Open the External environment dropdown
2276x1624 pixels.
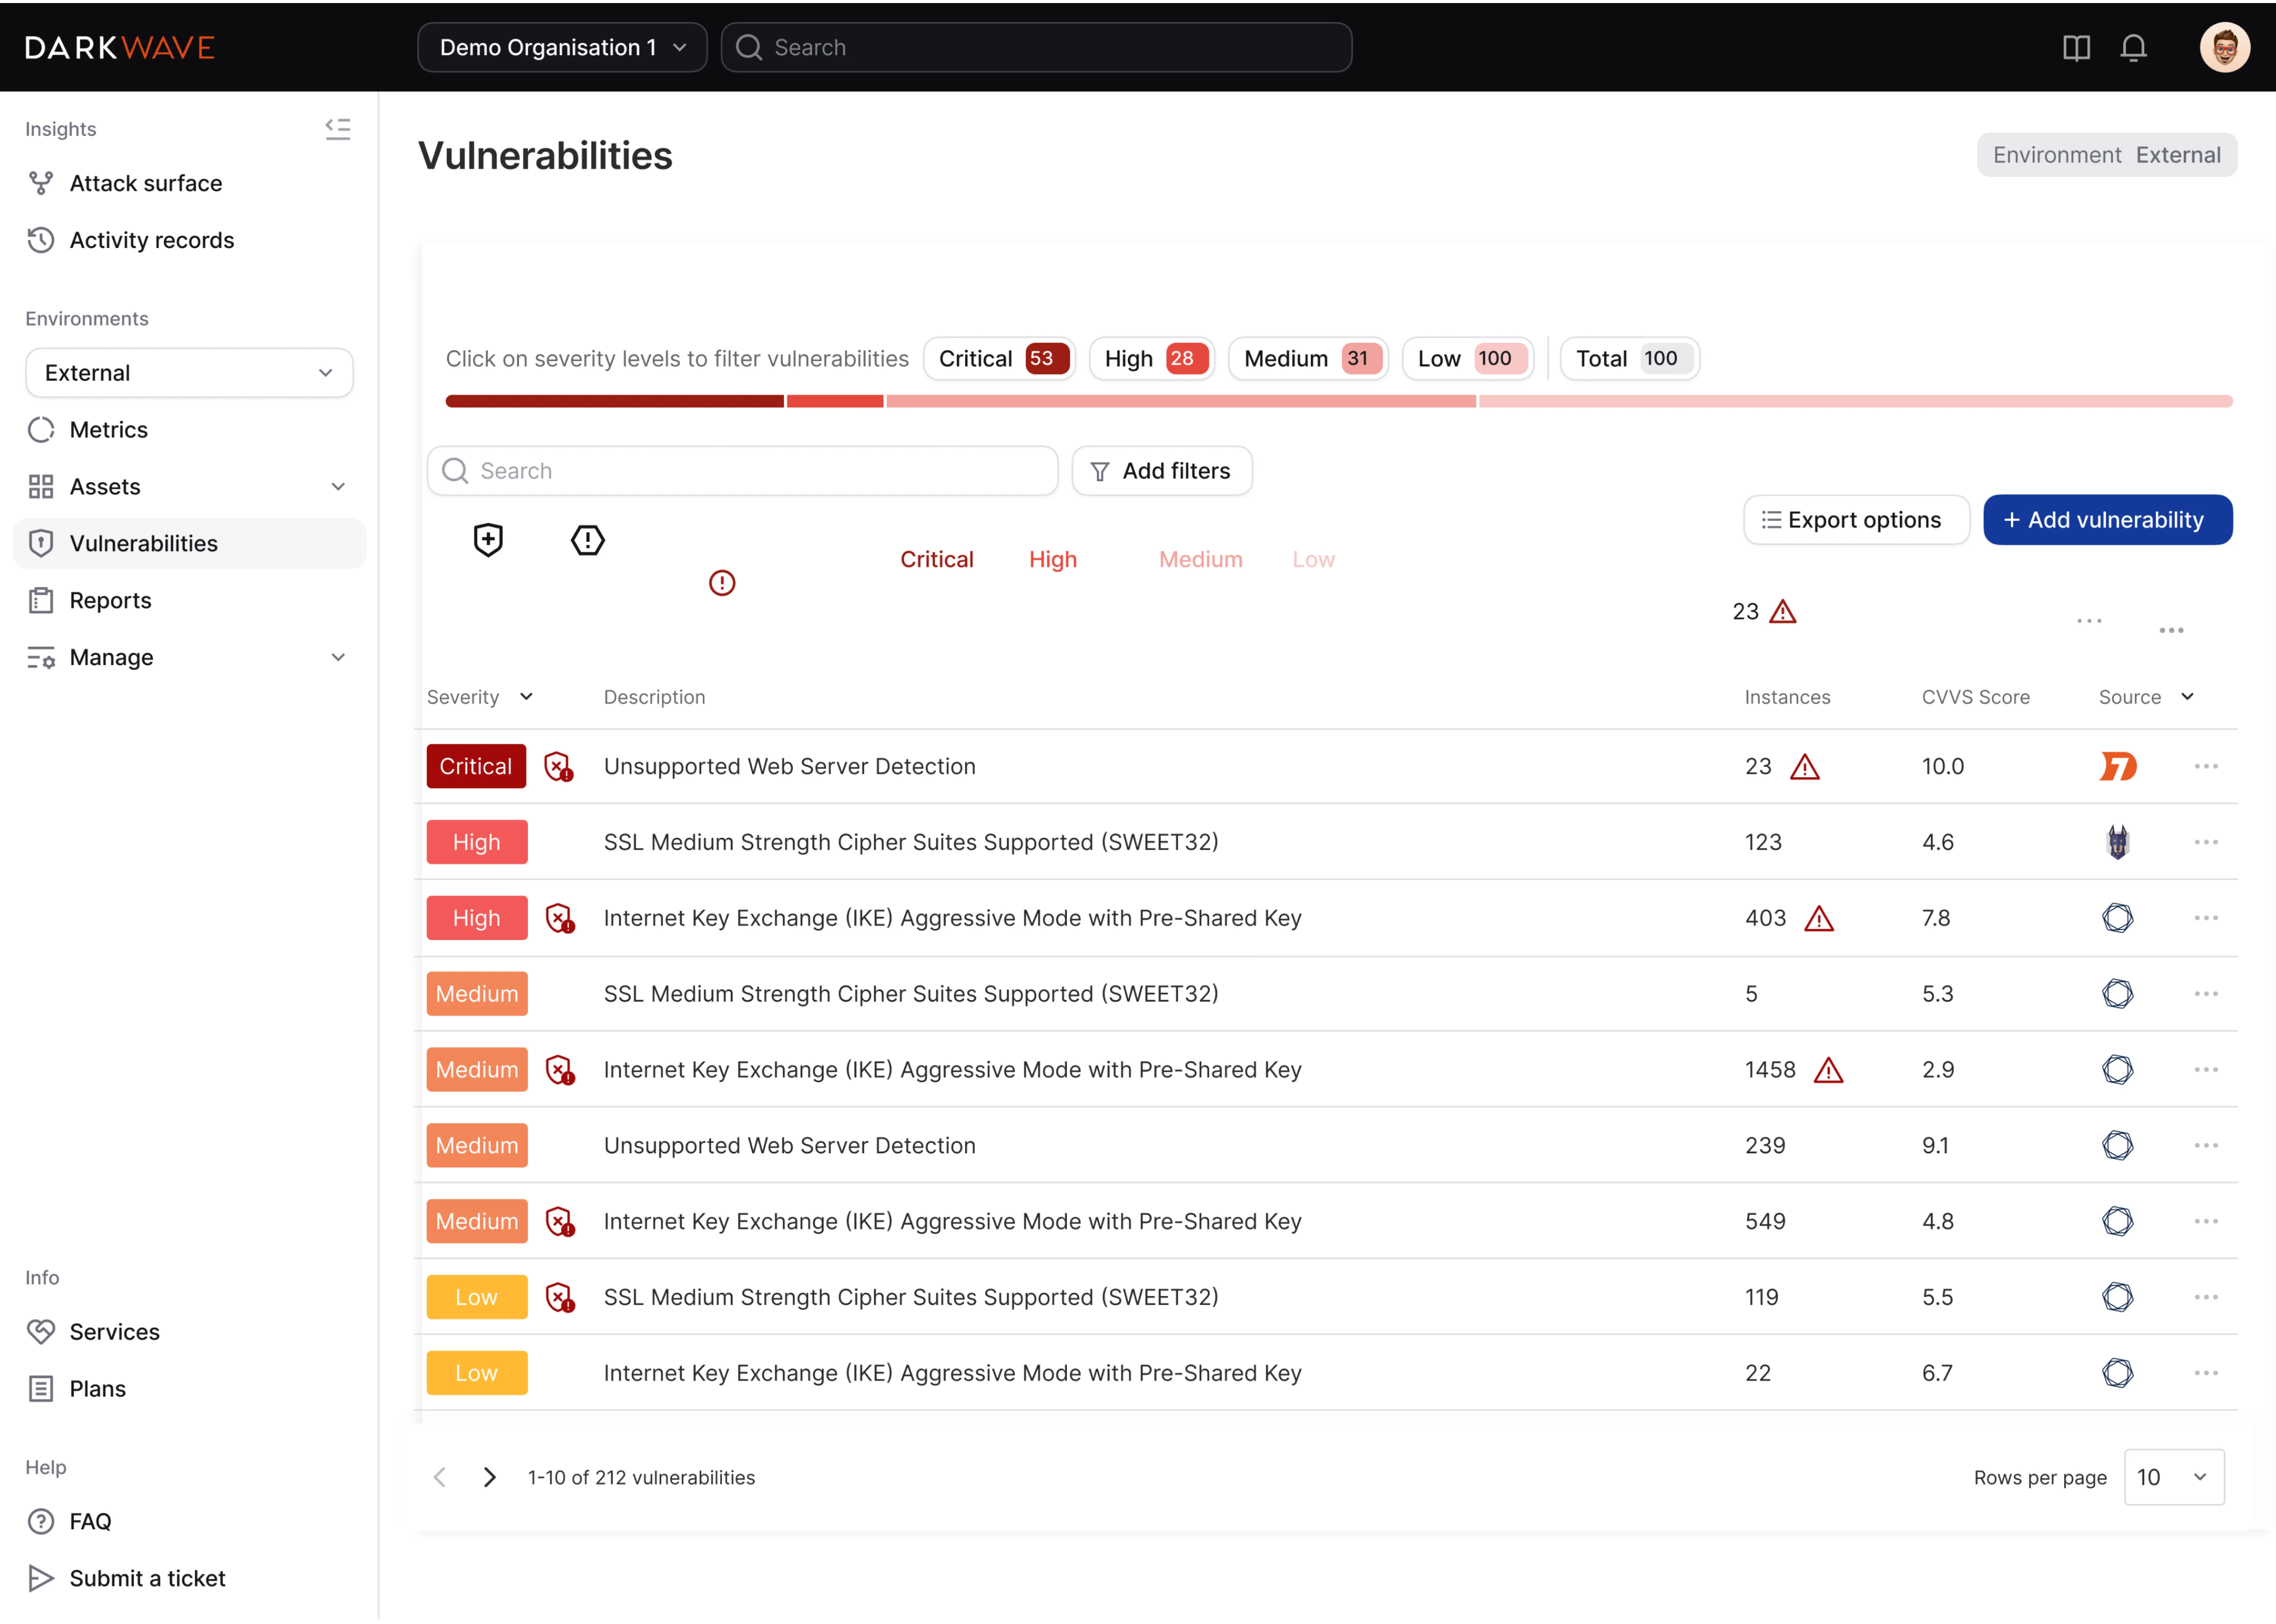tap(189, 372)
